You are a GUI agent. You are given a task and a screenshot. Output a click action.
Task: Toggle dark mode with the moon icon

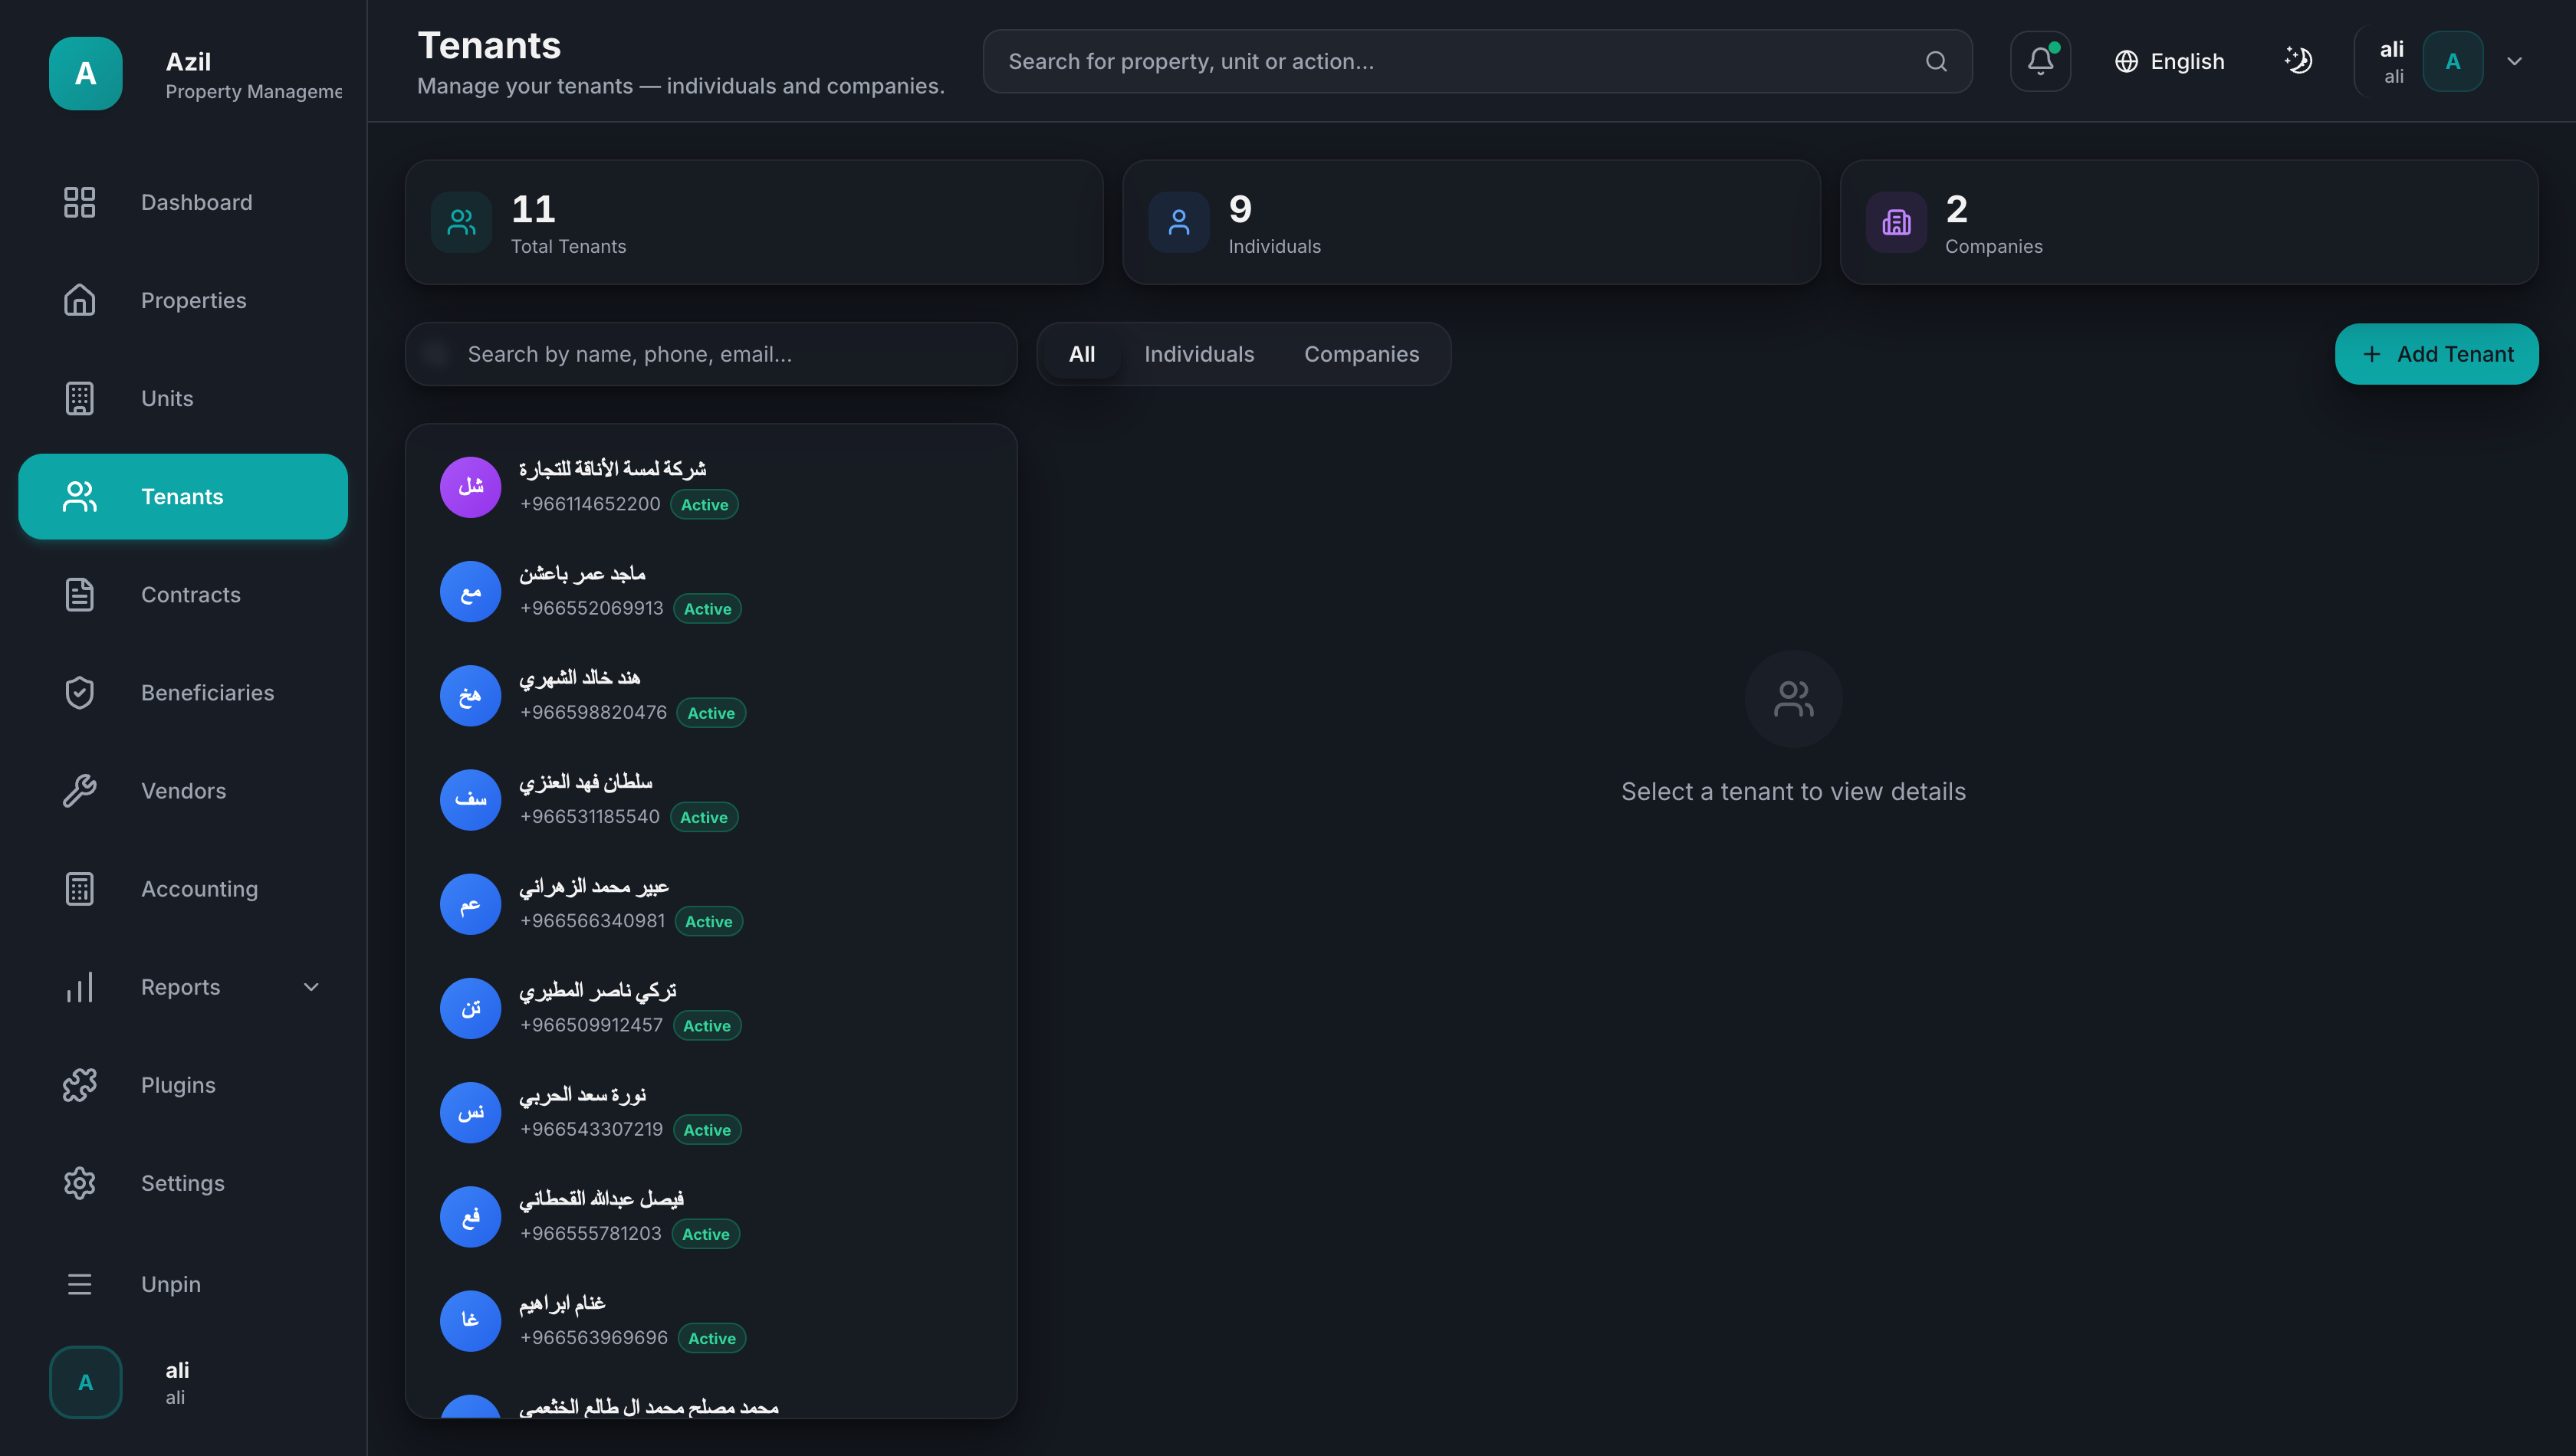coord(2298,61)
